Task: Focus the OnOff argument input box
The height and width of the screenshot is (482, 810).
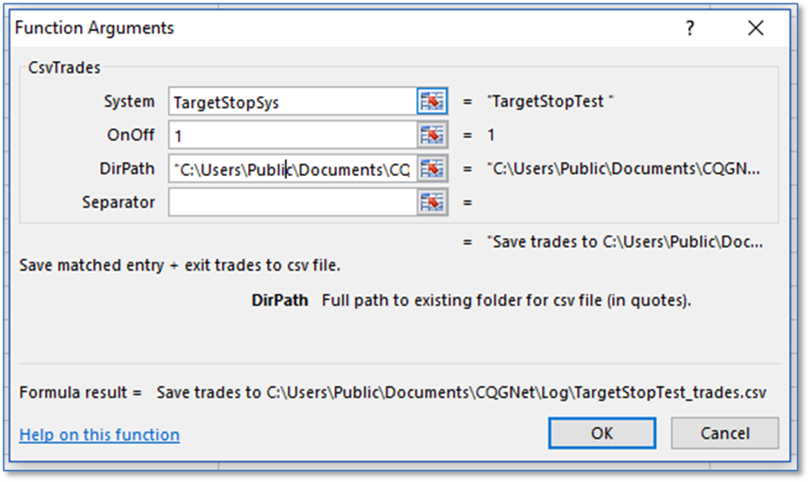Action: click(290, 135)
